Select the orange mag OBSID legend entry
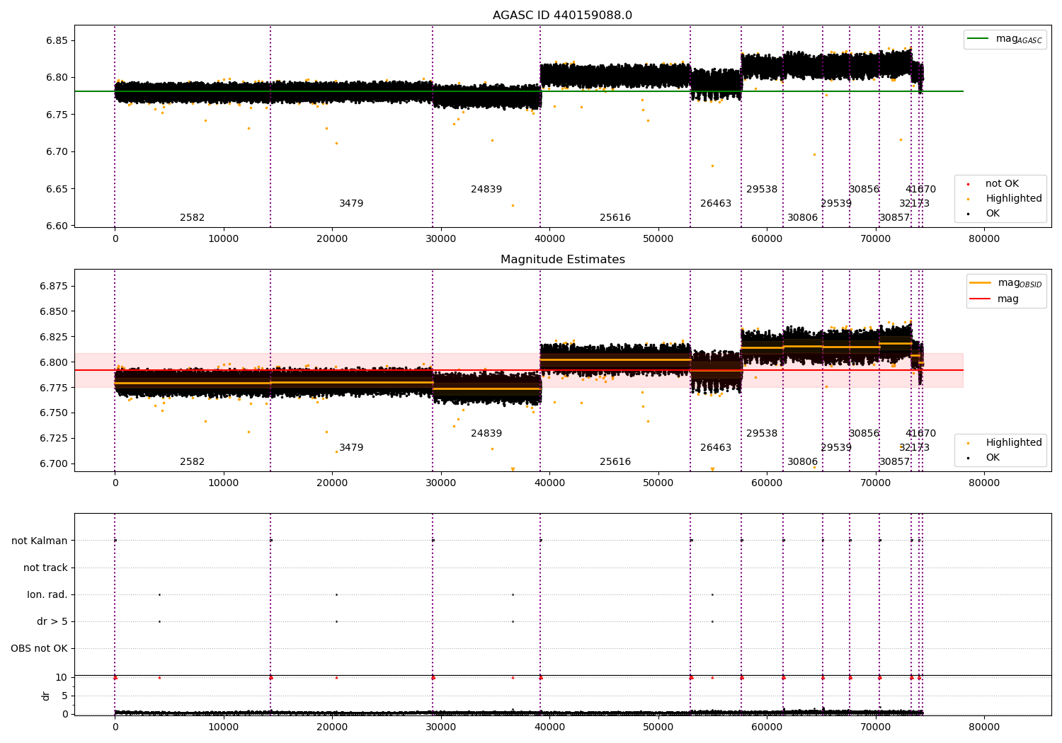Viewport: 1062px width, 743px height. (x=1005, y=283)
